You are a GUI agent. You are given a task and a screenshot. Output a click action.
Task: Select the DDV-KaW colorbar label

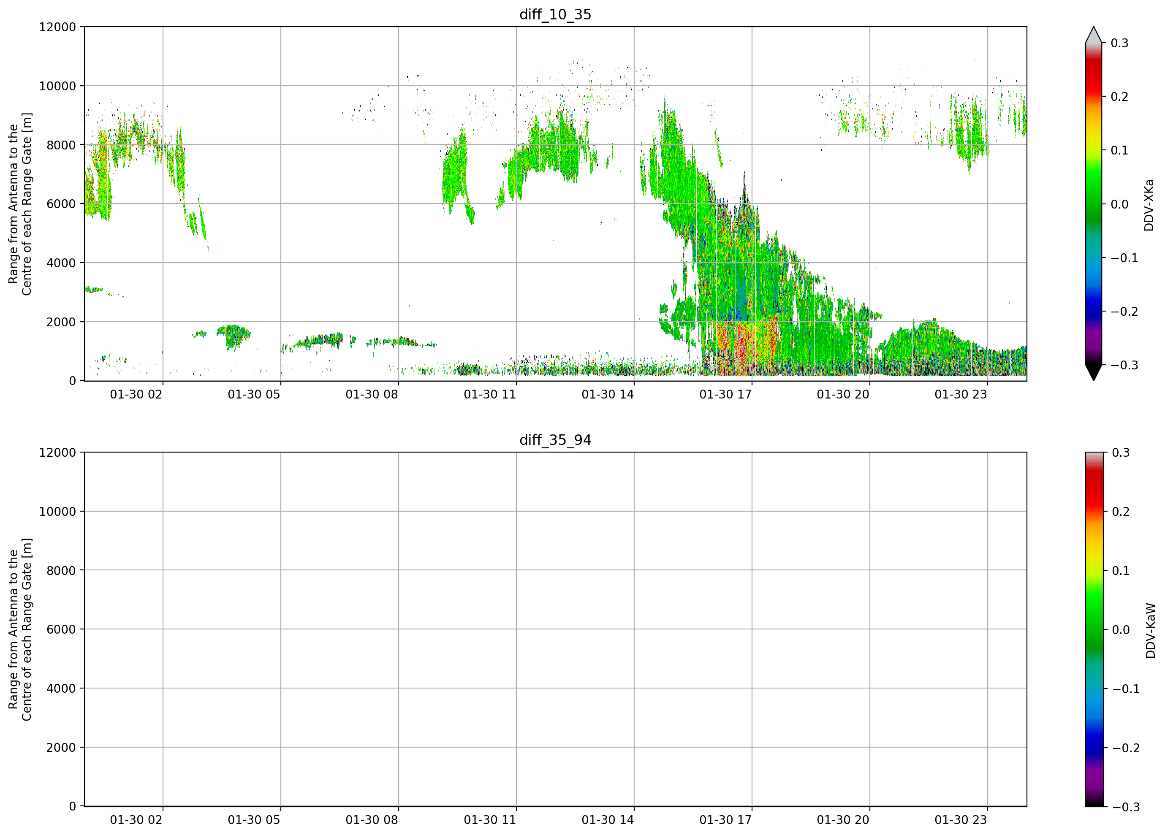coord(1151,631)
